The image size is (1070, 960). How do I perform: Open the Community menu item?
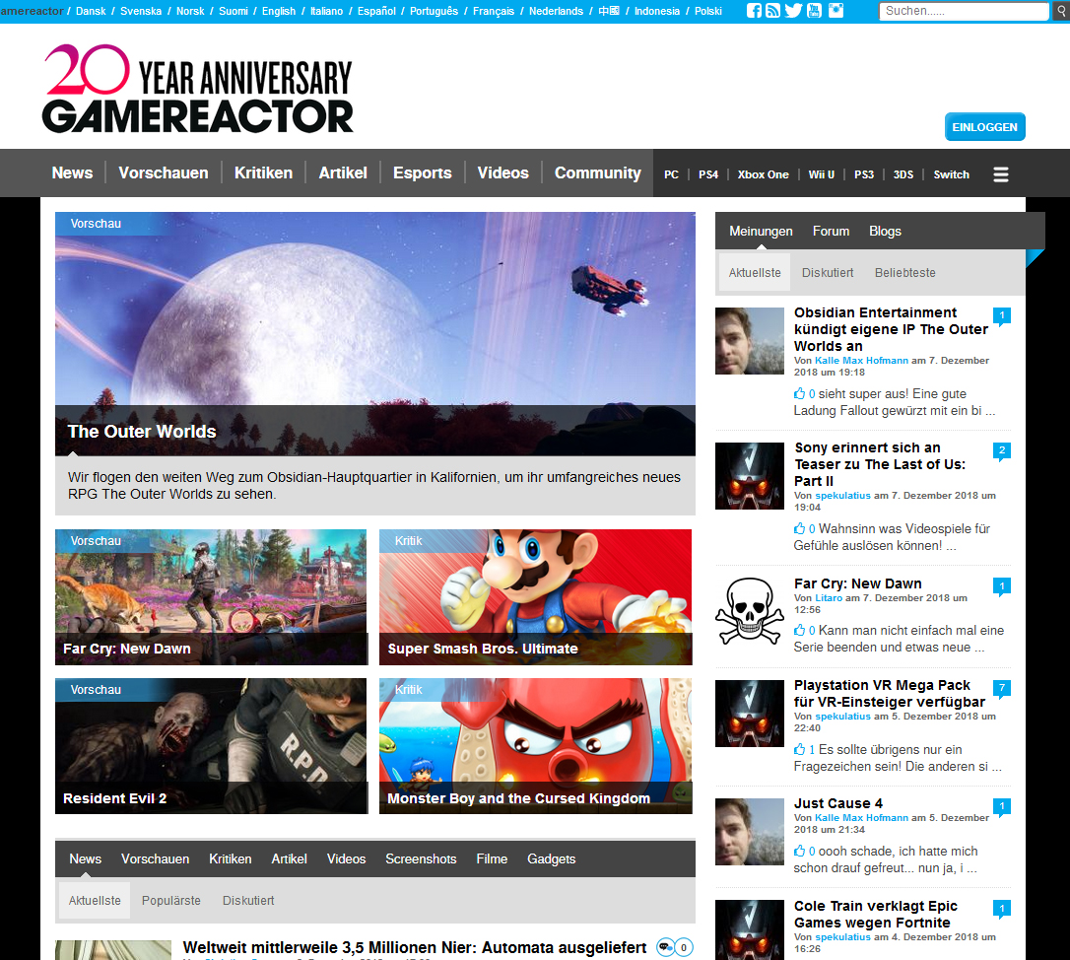tap(598, 172)
